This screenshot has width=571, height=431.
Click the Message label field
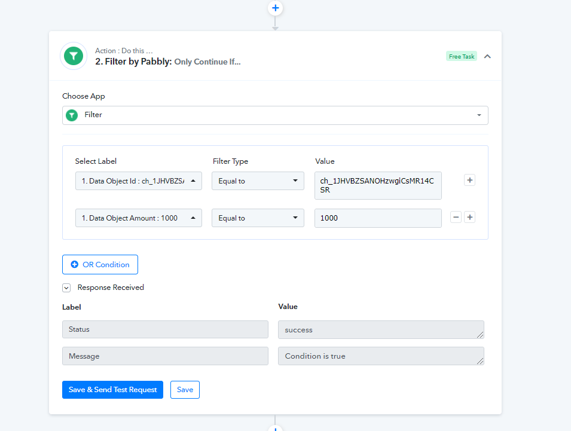point(165,356)
